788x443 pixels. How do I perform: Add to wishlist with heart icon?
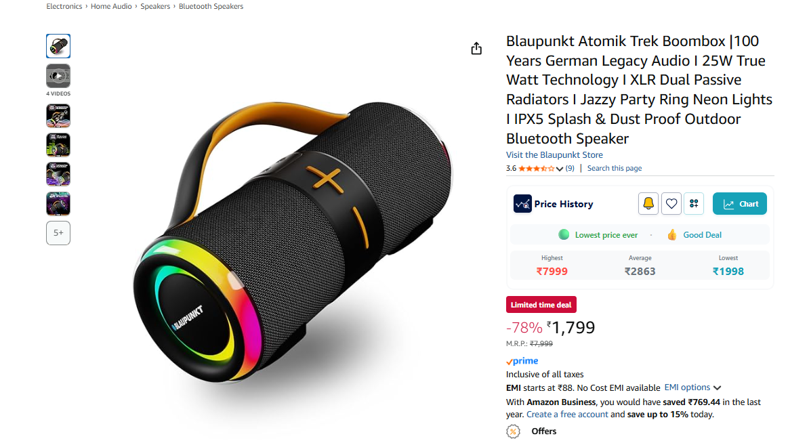point(671,203)
